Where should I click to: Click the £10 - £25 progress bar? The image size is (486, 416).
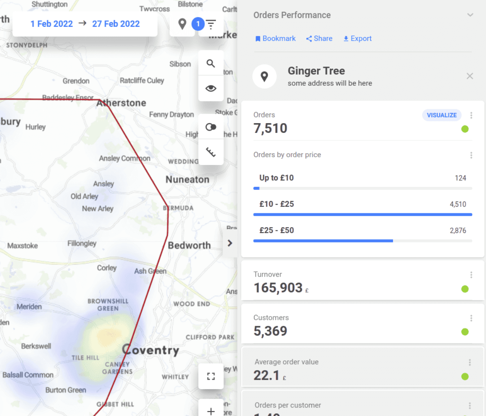tap(363, 214)
